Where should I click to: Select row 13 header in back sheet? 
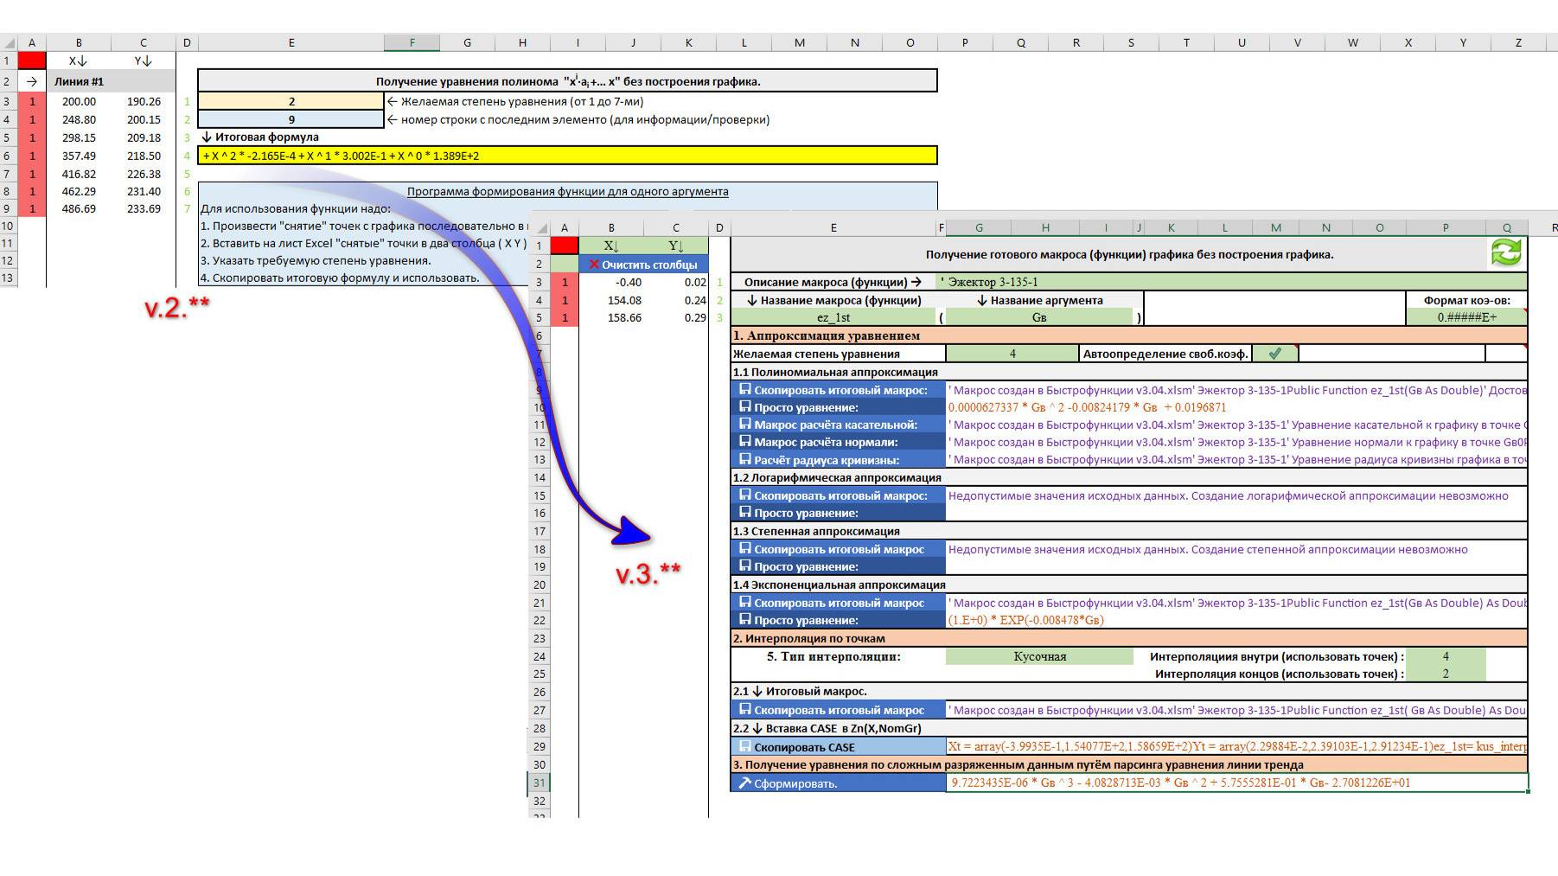7,278
